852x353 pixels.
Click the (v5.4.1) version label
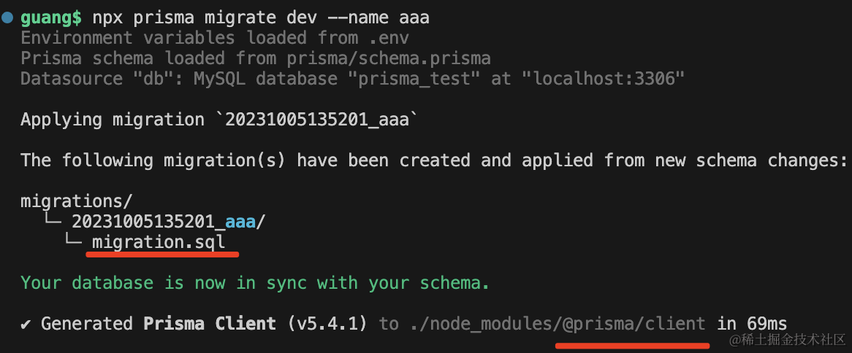(x=327, y=323)
